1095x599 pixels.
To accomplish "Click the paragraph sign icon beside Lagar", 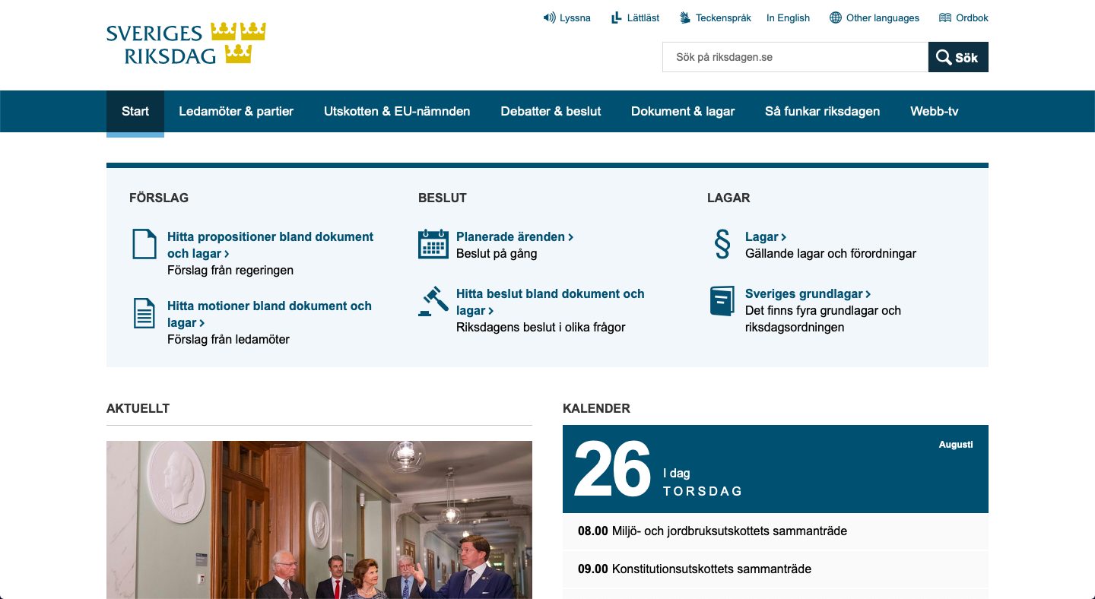I will pyautogui.click(x=722, y=244).
